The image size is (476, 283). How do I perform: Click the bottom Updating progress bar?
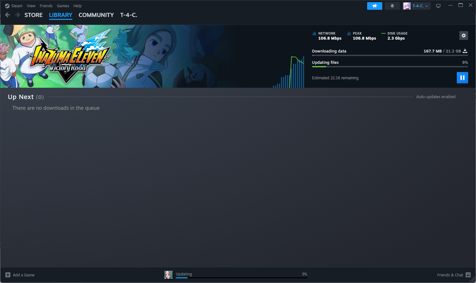(242, 278)
